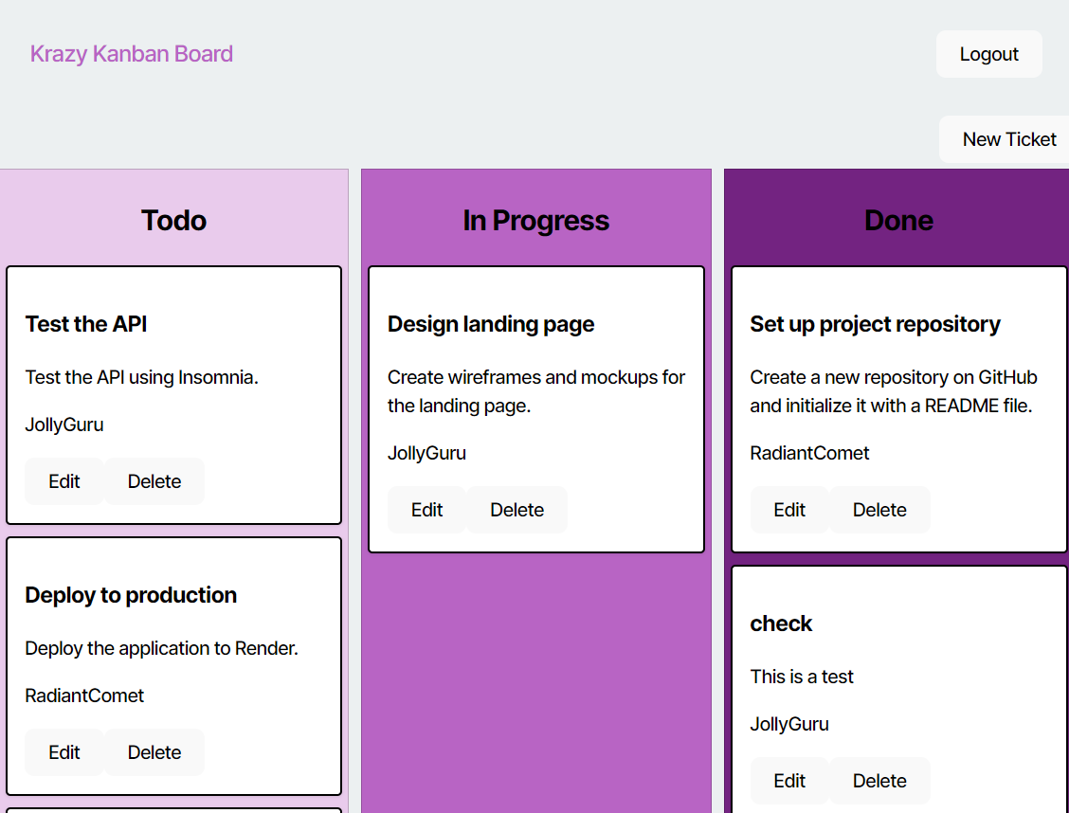
Task: Click assignee RadiantComet on Set up project repository
Action: (x=810, y=453)
